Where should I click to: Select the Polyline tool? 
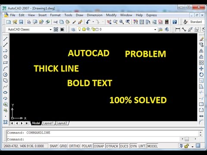(6, 51)
